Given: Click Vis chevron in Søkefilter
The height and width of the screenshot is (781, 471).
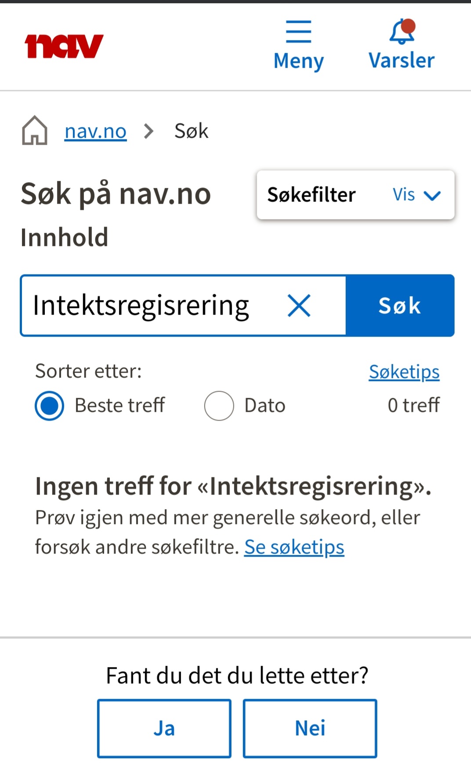Looking at the screenshot, I should tap(432, 195).
